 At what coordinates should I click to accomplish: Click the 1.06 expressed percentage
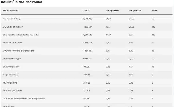pos(131,75)
